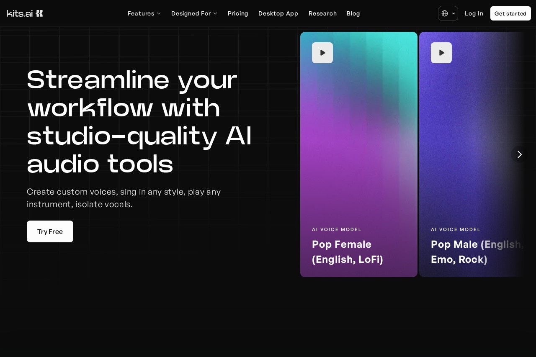Viewport: 536px width, 357px height.
Task: Click the Log In link
Action: pos(474,13)
